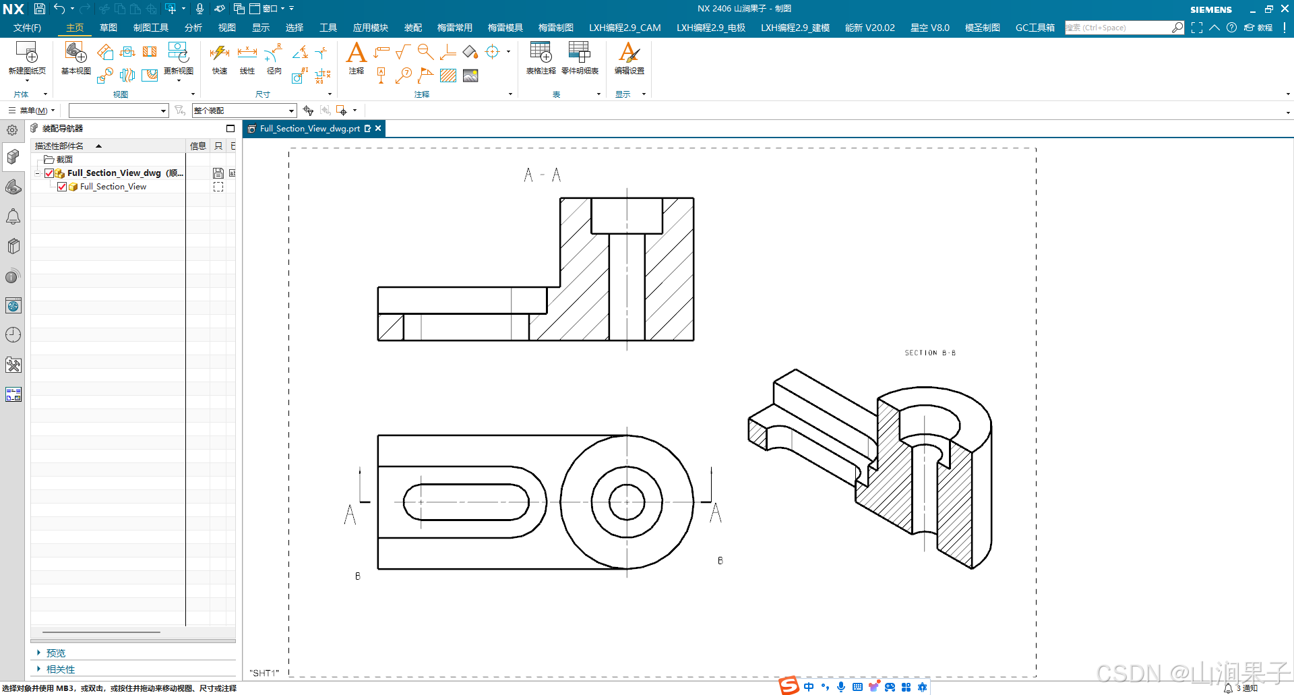Select the Center Mark tool

(493, 52)
